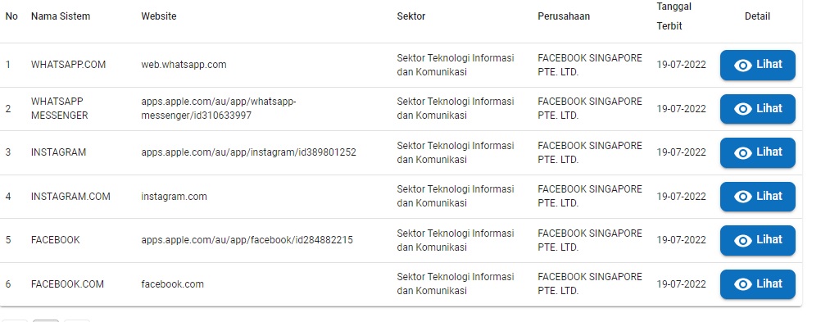Open Lihat for the FACEBOOK.COM entry
830x322 pixels.
757,284
